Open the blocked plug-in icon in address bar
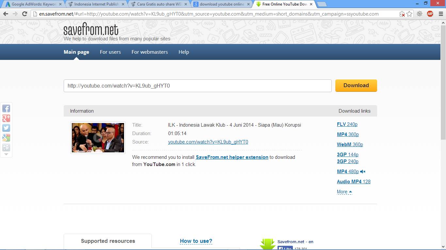446x250 pixels. [402, 14]
